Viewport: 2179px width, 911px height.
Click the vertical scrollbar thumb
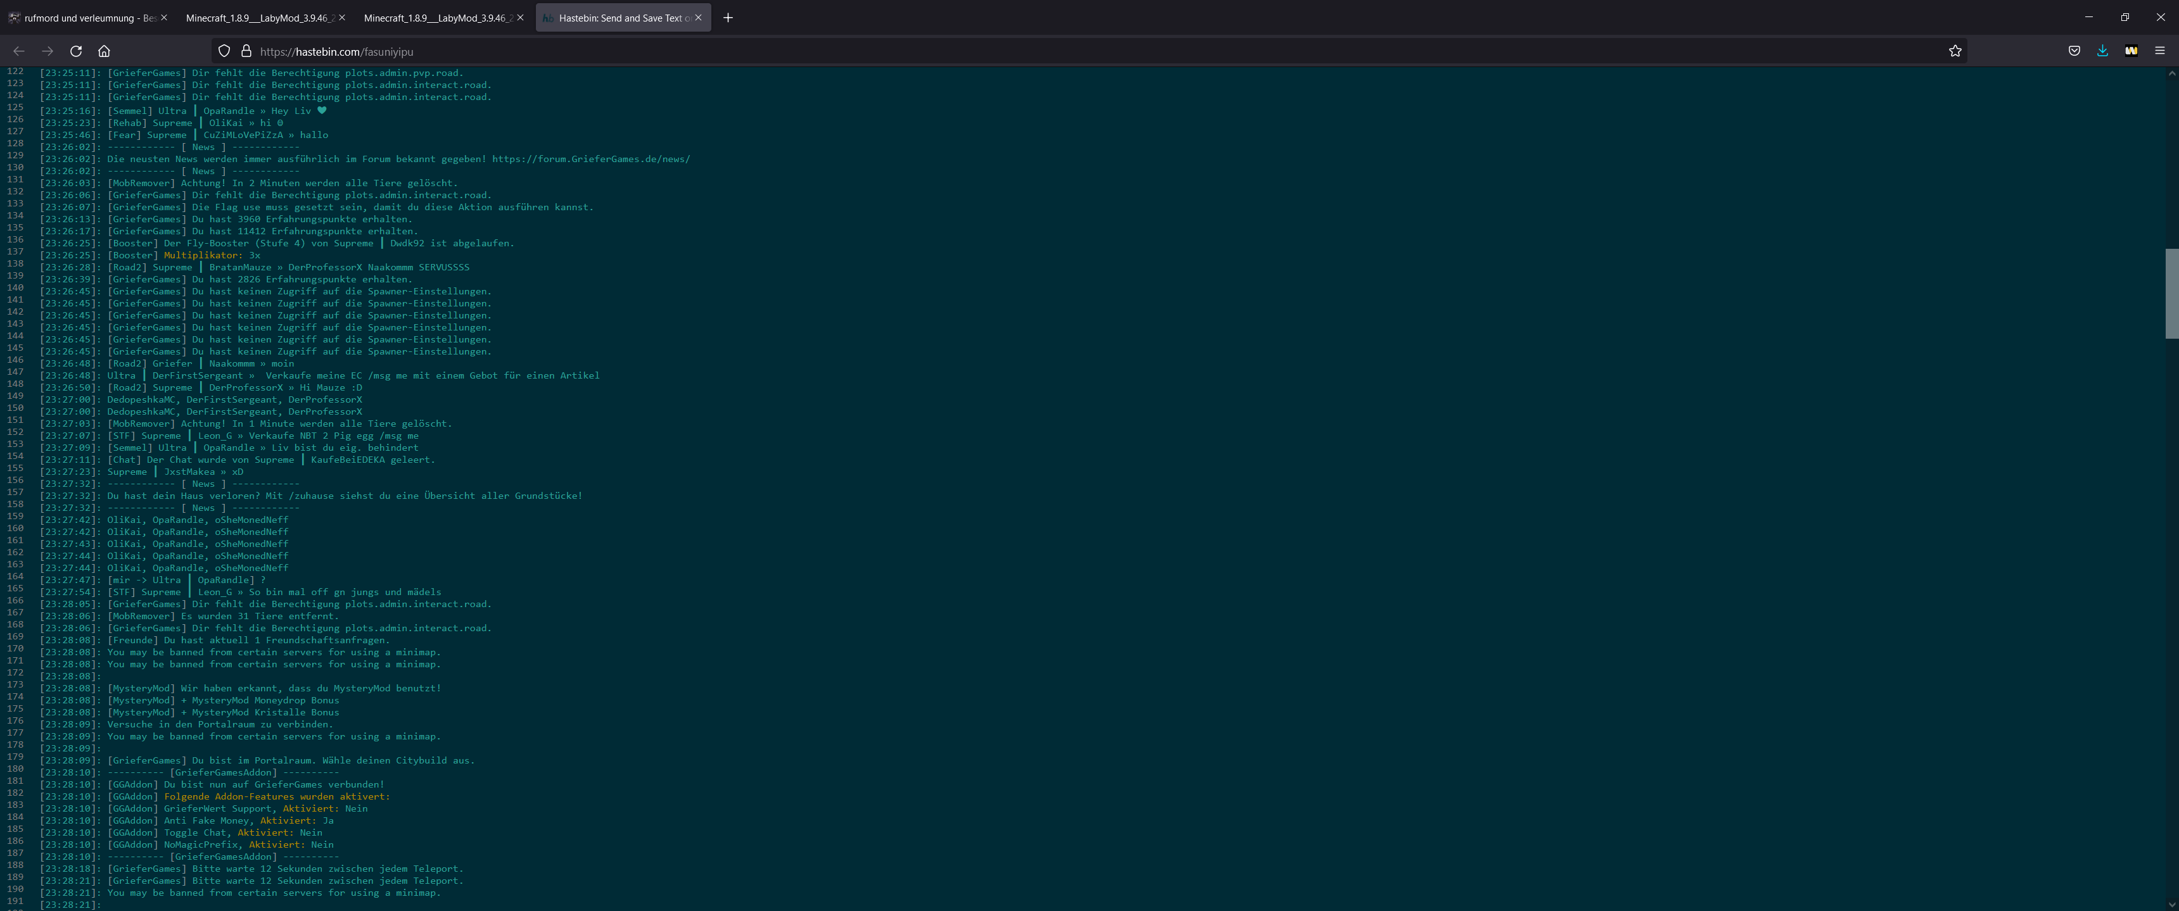(2171, 293)
